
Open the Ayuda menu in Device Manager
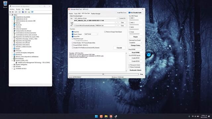(27, 9)
